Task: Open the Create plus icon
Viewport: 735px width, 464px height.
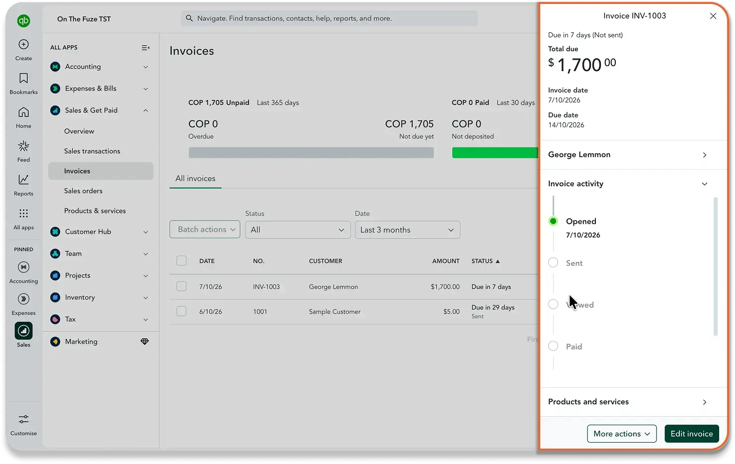Action: (x=23, y=44)
